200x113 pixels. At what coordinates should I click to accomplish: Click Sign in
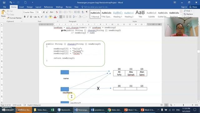184,7
